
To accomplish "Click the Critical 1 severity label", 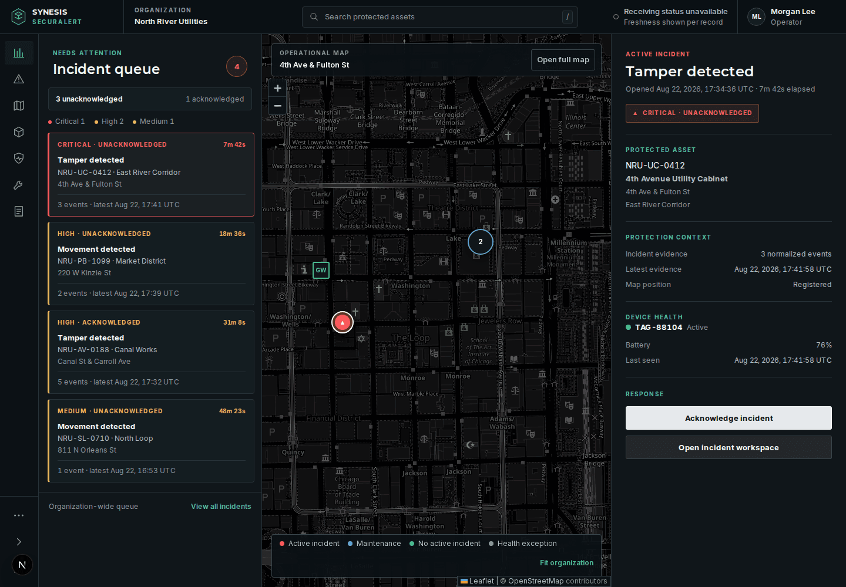I will click(x=66, y=122).
